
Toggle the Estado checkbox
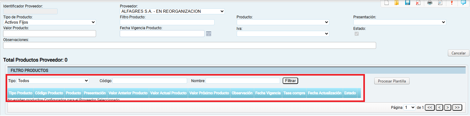point(356,34)
